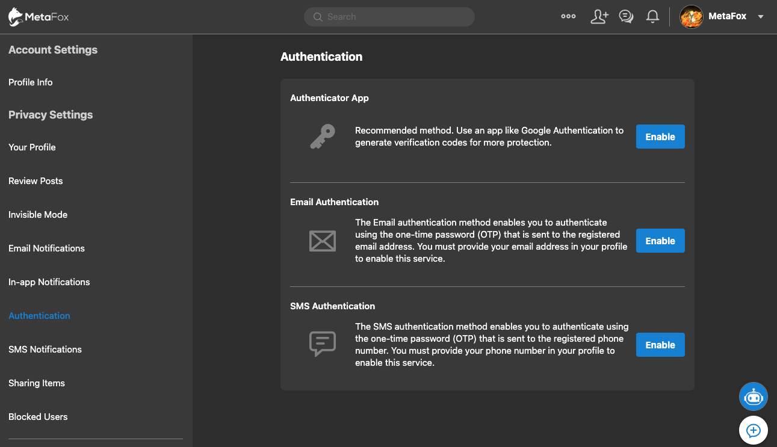
Task: Click the 'Recommended method' description text
Action: [489, 137]
